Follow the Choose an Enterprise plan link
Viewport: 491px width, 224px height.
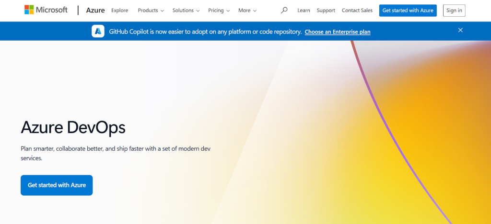click(338, 32)
